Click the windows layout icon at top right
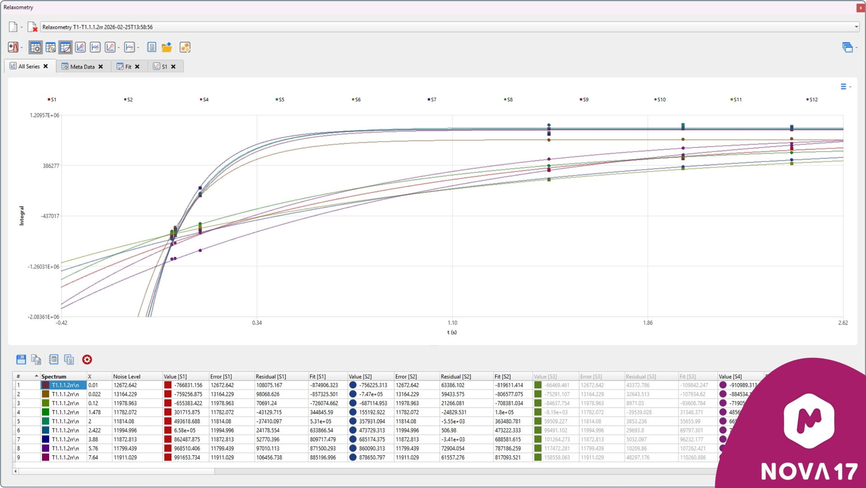866x488 pixels. click(x=847, y=47)
